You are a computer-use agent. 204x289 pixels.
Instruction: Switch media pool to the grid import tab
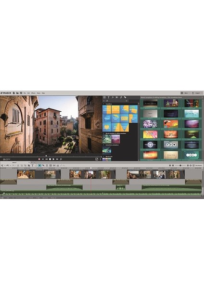point(104,97)
